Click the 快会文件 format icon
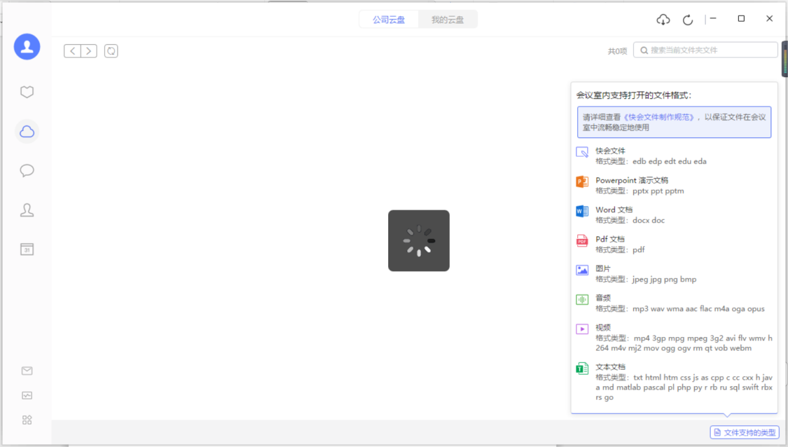The width and height of the screenshot is (788, 447). tap(582, 152)
